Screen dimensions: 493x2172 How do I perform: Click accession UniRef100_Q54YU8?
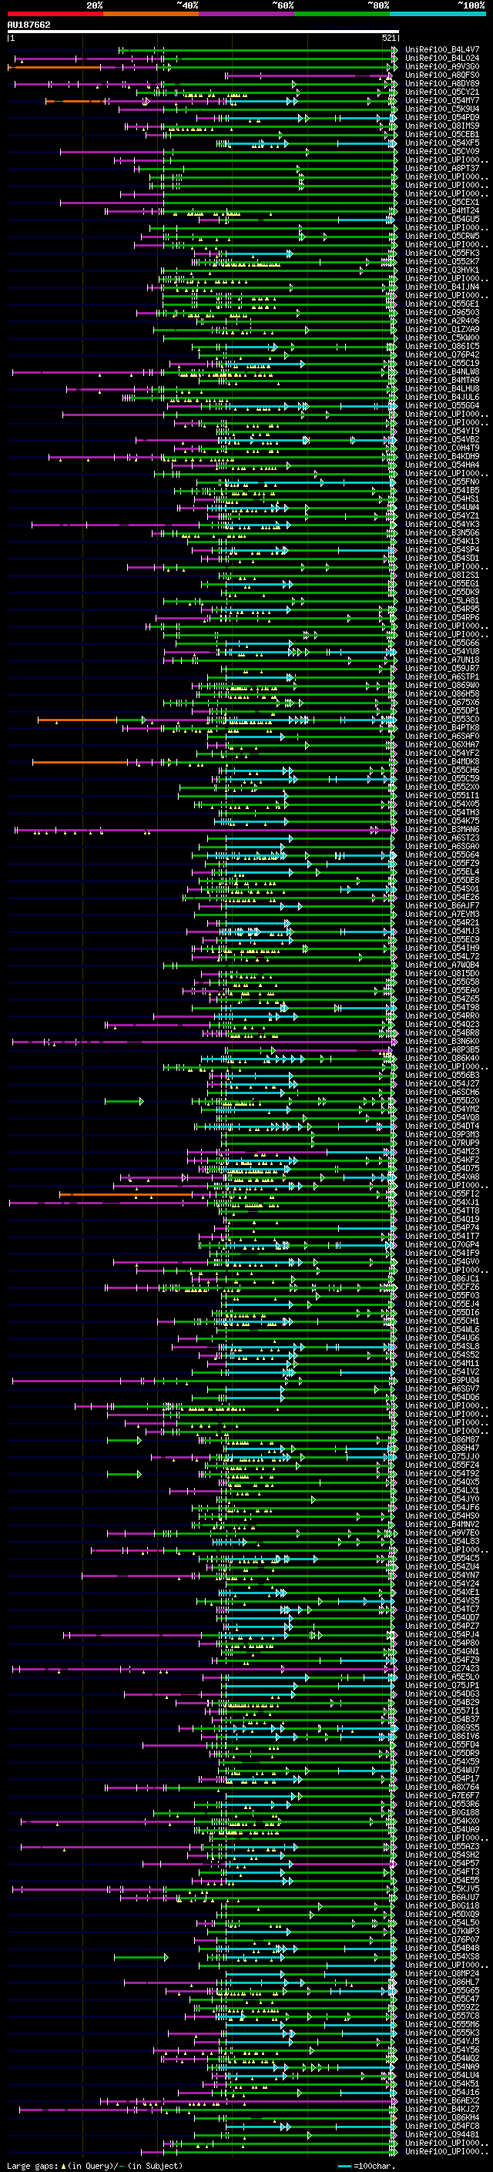point(442,651)
